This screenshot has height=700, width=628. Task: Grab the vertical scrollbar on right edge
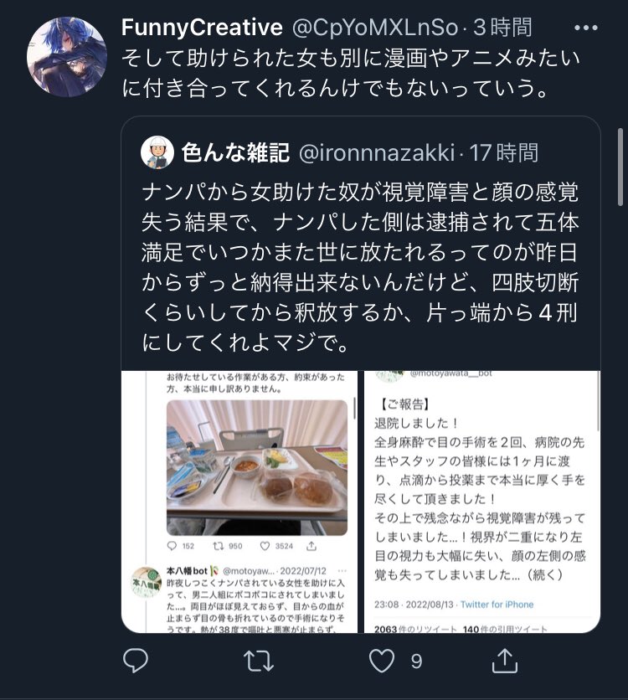tap(620, 167)
